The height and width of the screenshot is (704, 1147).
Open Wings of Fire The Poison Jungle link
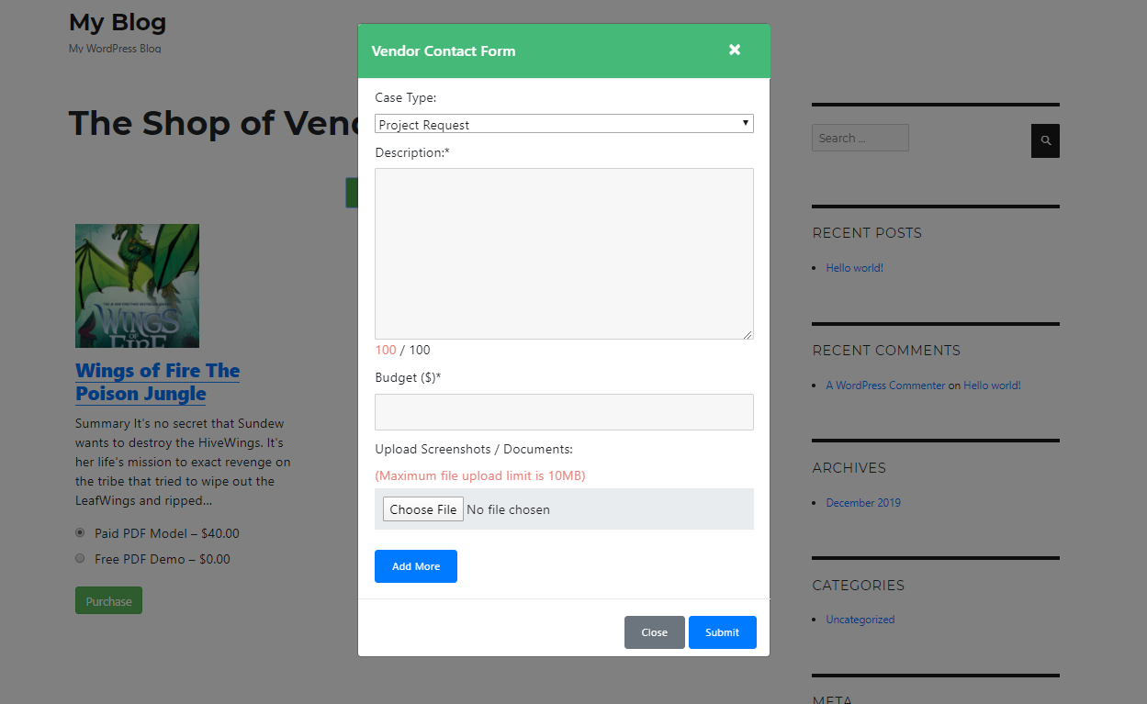click(158, 383)
